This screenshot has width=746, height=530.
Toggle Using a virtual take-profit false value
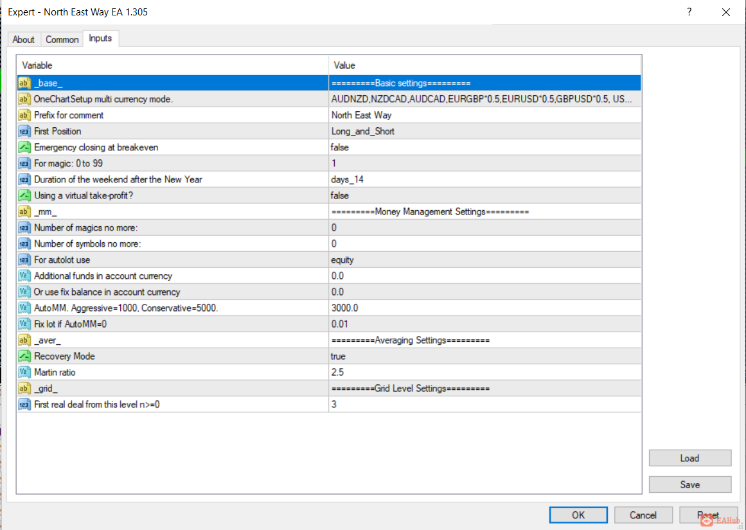click(x=485, y=195)
